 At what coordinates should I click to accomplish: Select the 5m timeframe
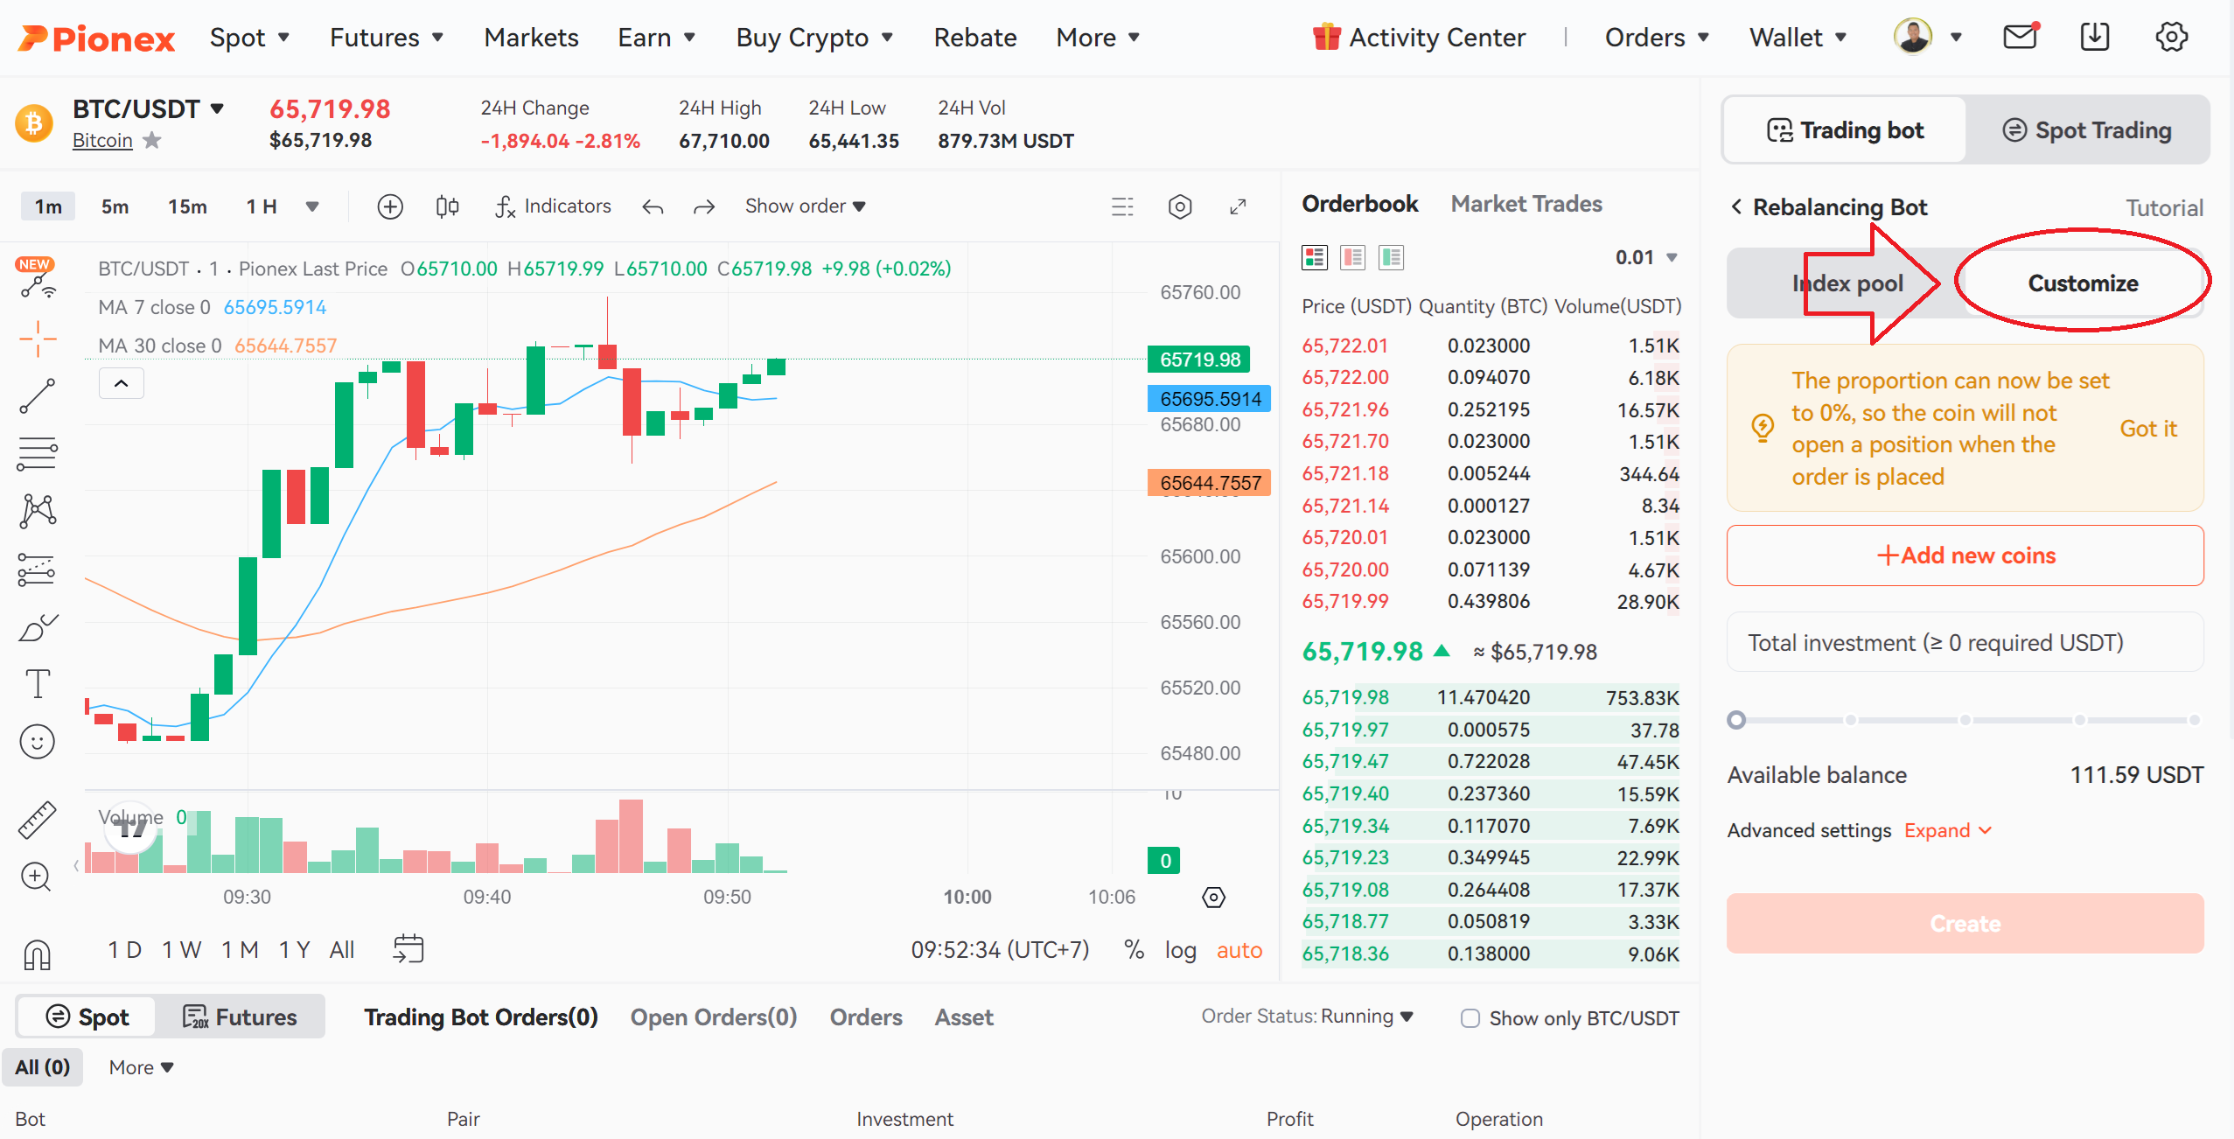[115, 206]
